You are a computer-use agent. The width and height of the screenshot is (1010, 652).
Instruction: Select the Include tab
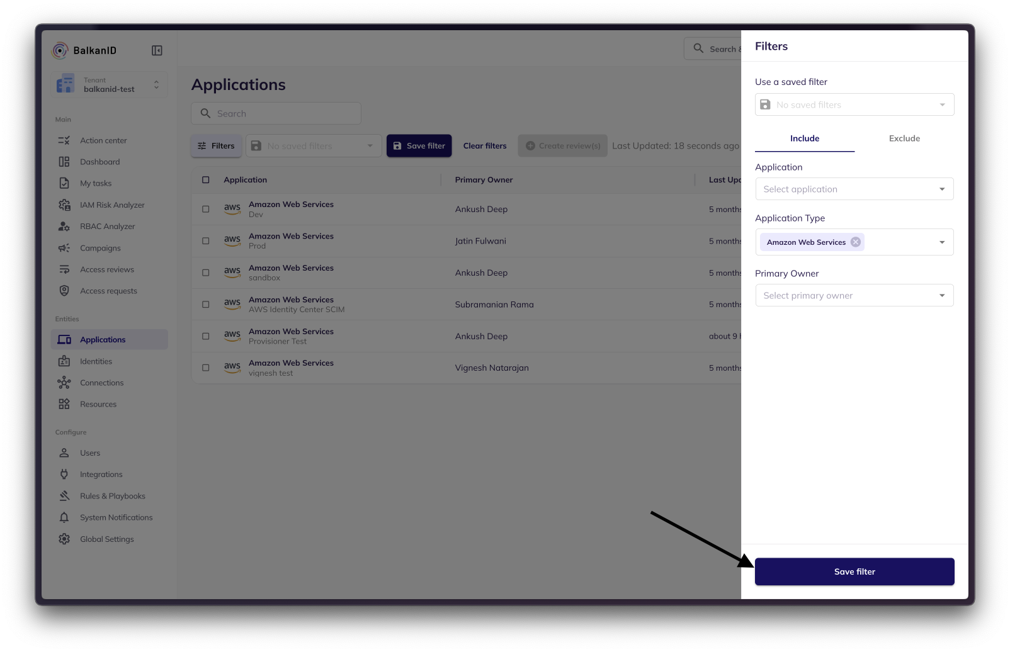805,138
